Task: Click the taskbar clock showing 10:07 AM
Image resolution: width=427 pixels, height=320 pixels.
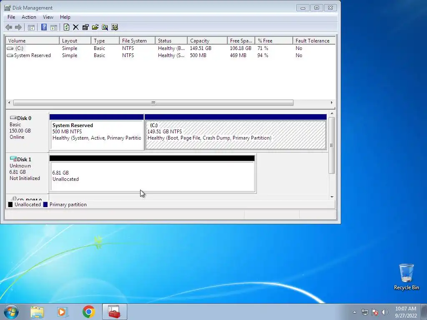Action: (406, 312)
